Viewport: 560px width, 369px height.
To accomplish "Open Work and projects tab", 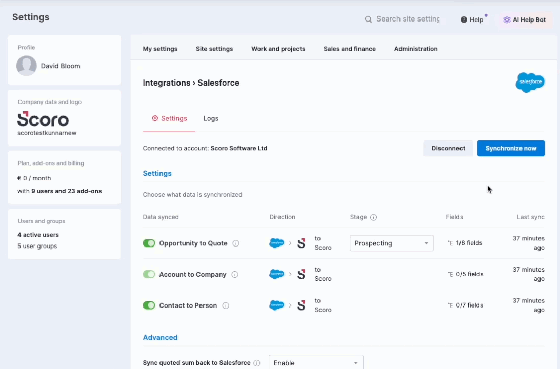I will [278, 49].
